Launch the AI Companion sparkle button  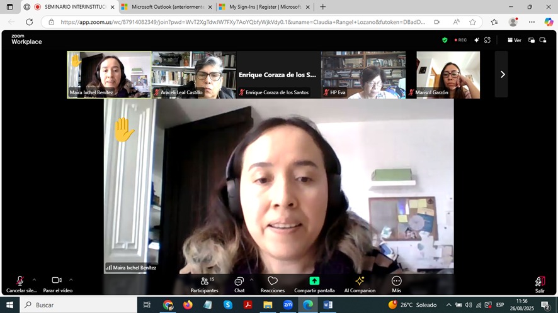coord(360,281)
